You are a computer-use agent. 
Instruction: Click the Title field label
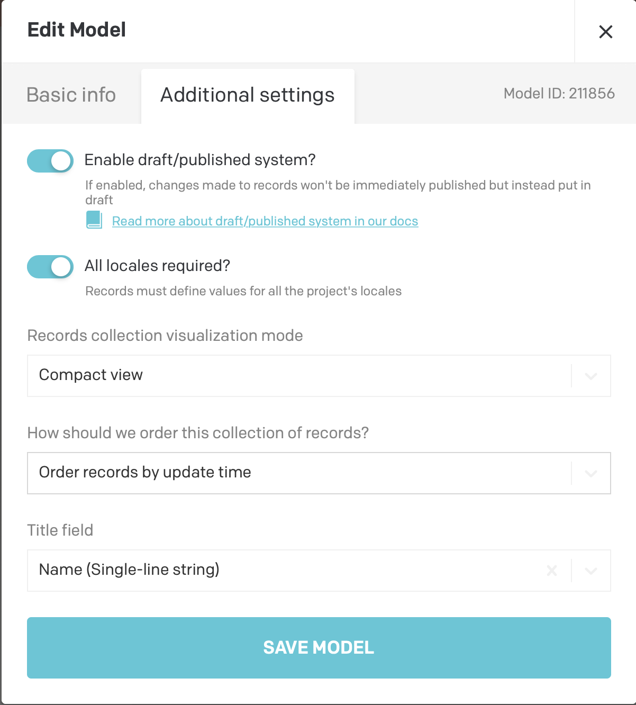tap(60, 530)
